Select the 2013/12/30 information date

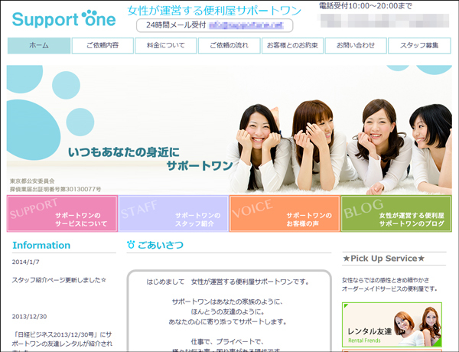pos(29,317)
